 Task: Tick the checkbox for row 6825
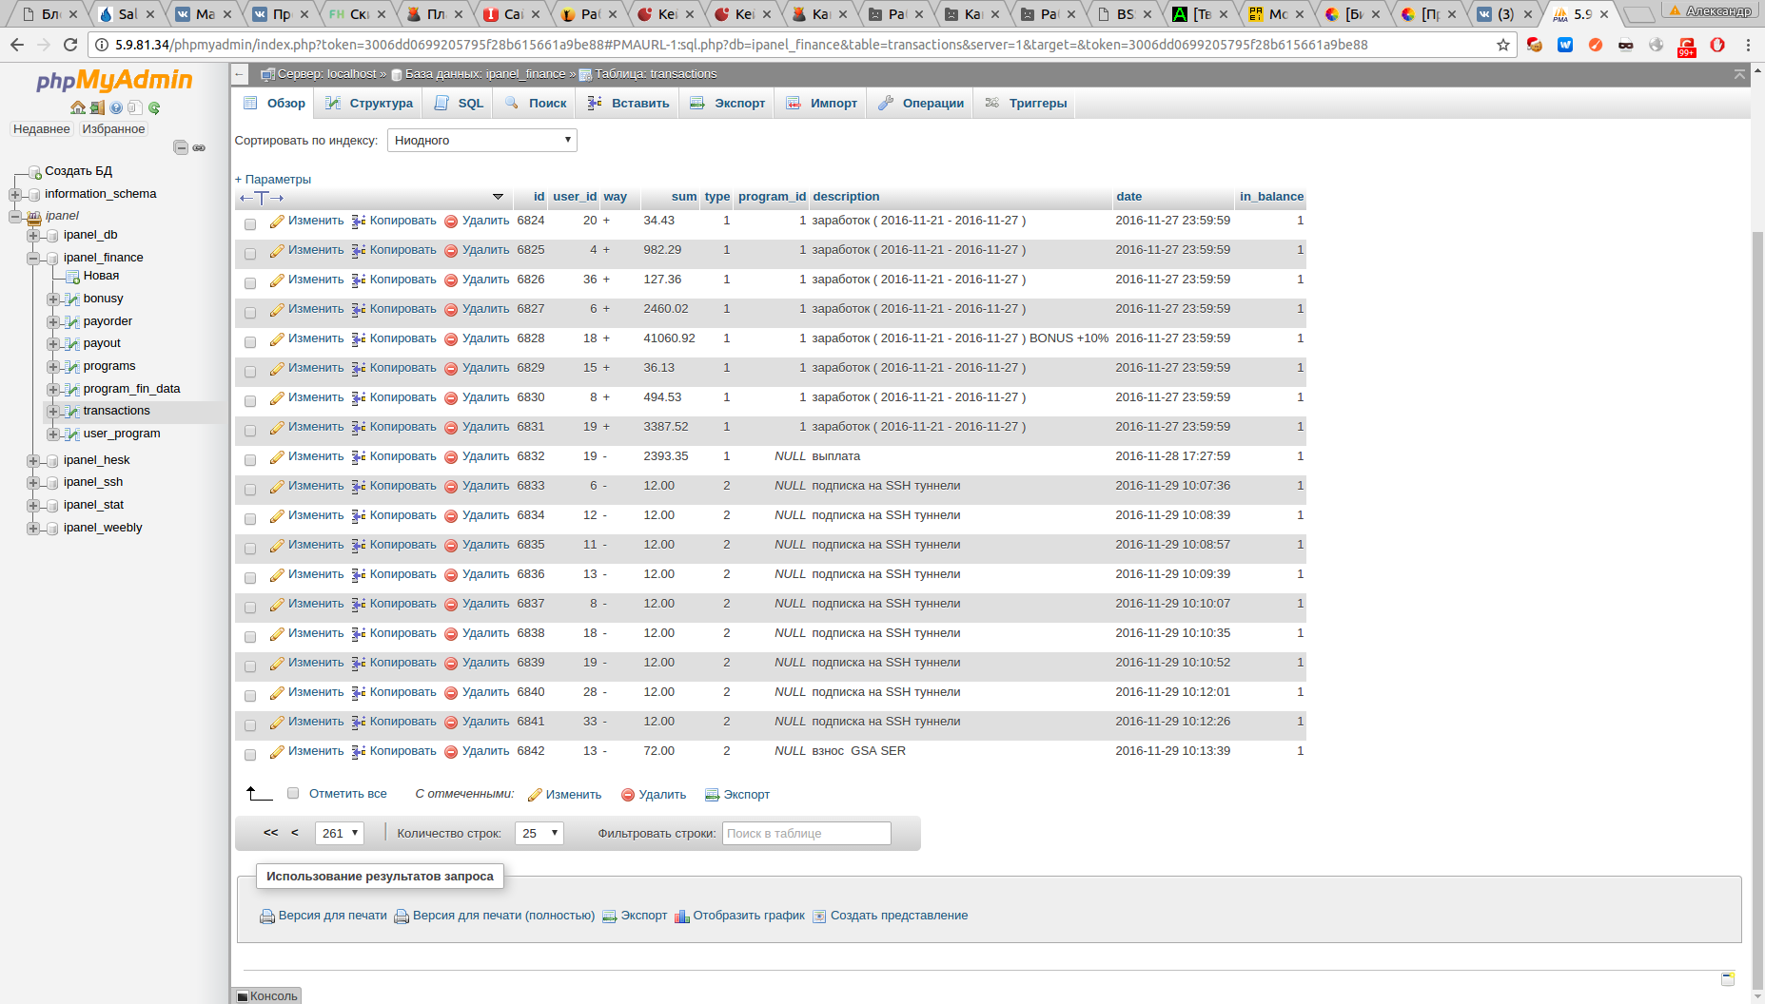click(x=250, y=254)
